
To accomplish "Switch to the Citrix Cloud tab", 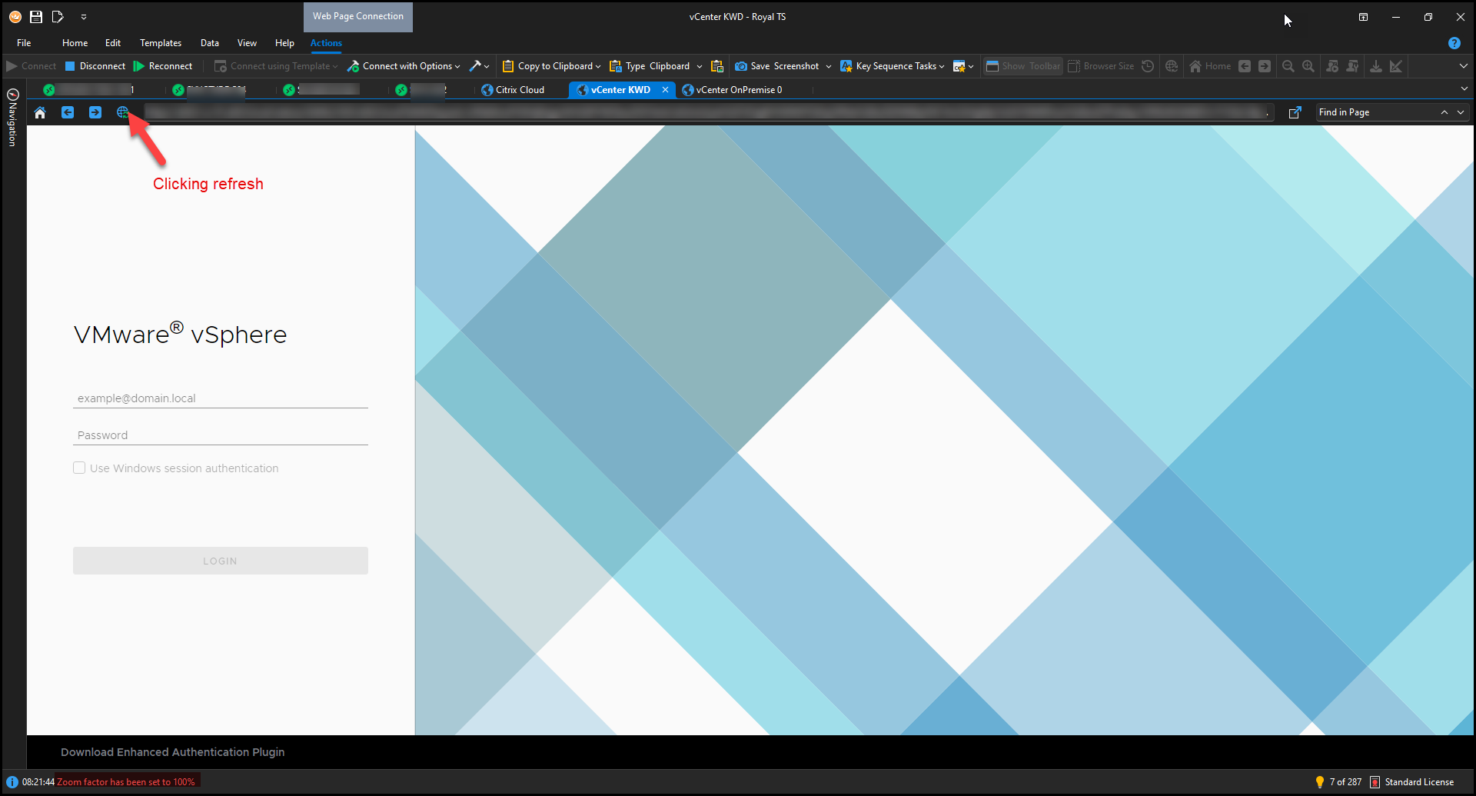I will 513,90.
